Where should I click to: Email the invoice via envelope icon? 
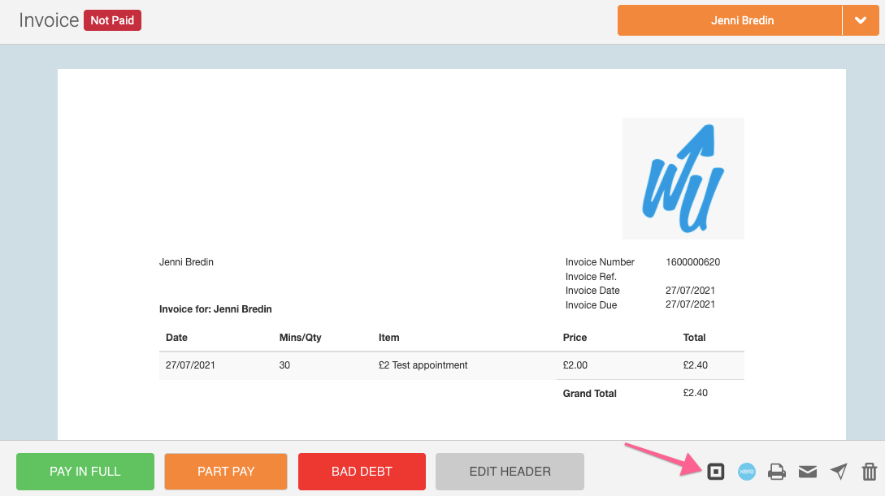click(x=808, y=471)
